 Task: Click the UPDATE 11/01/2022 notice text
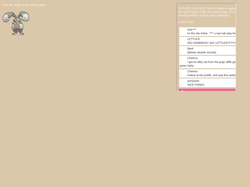[x=207, y=12]
